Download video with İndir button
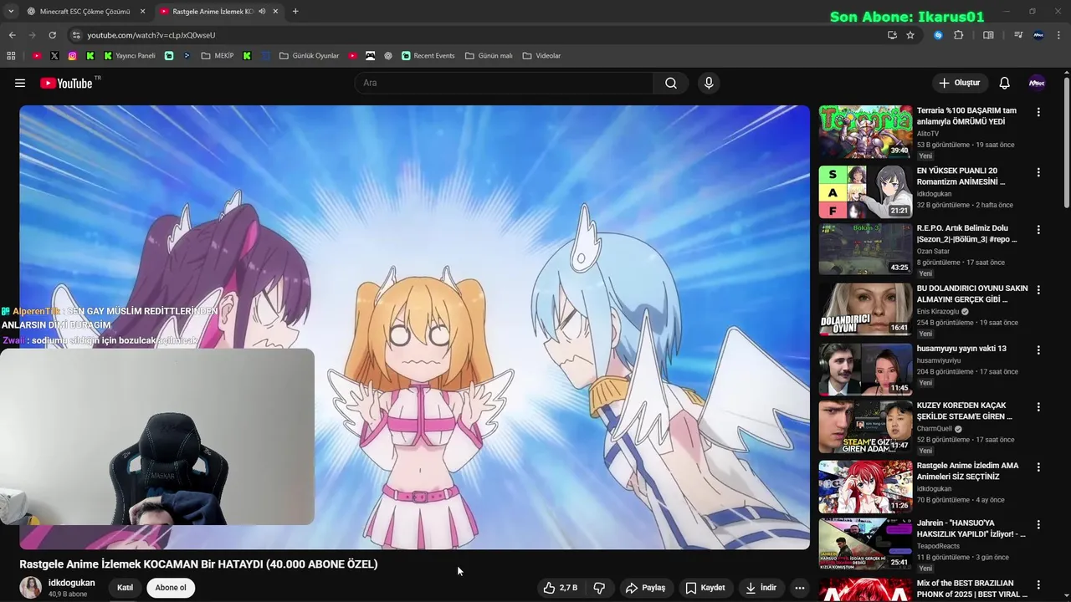The width and height of the screenshot is (1071, 602). [x=761, y=588]
